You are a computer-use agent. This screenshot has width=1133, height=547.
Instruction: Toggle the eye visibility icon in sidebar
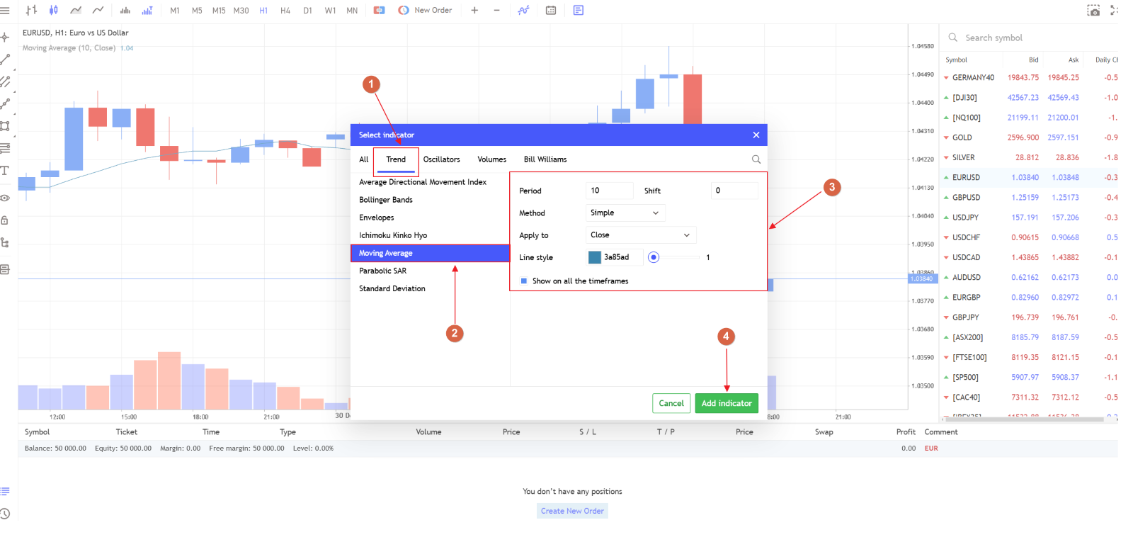pos(5,198)
